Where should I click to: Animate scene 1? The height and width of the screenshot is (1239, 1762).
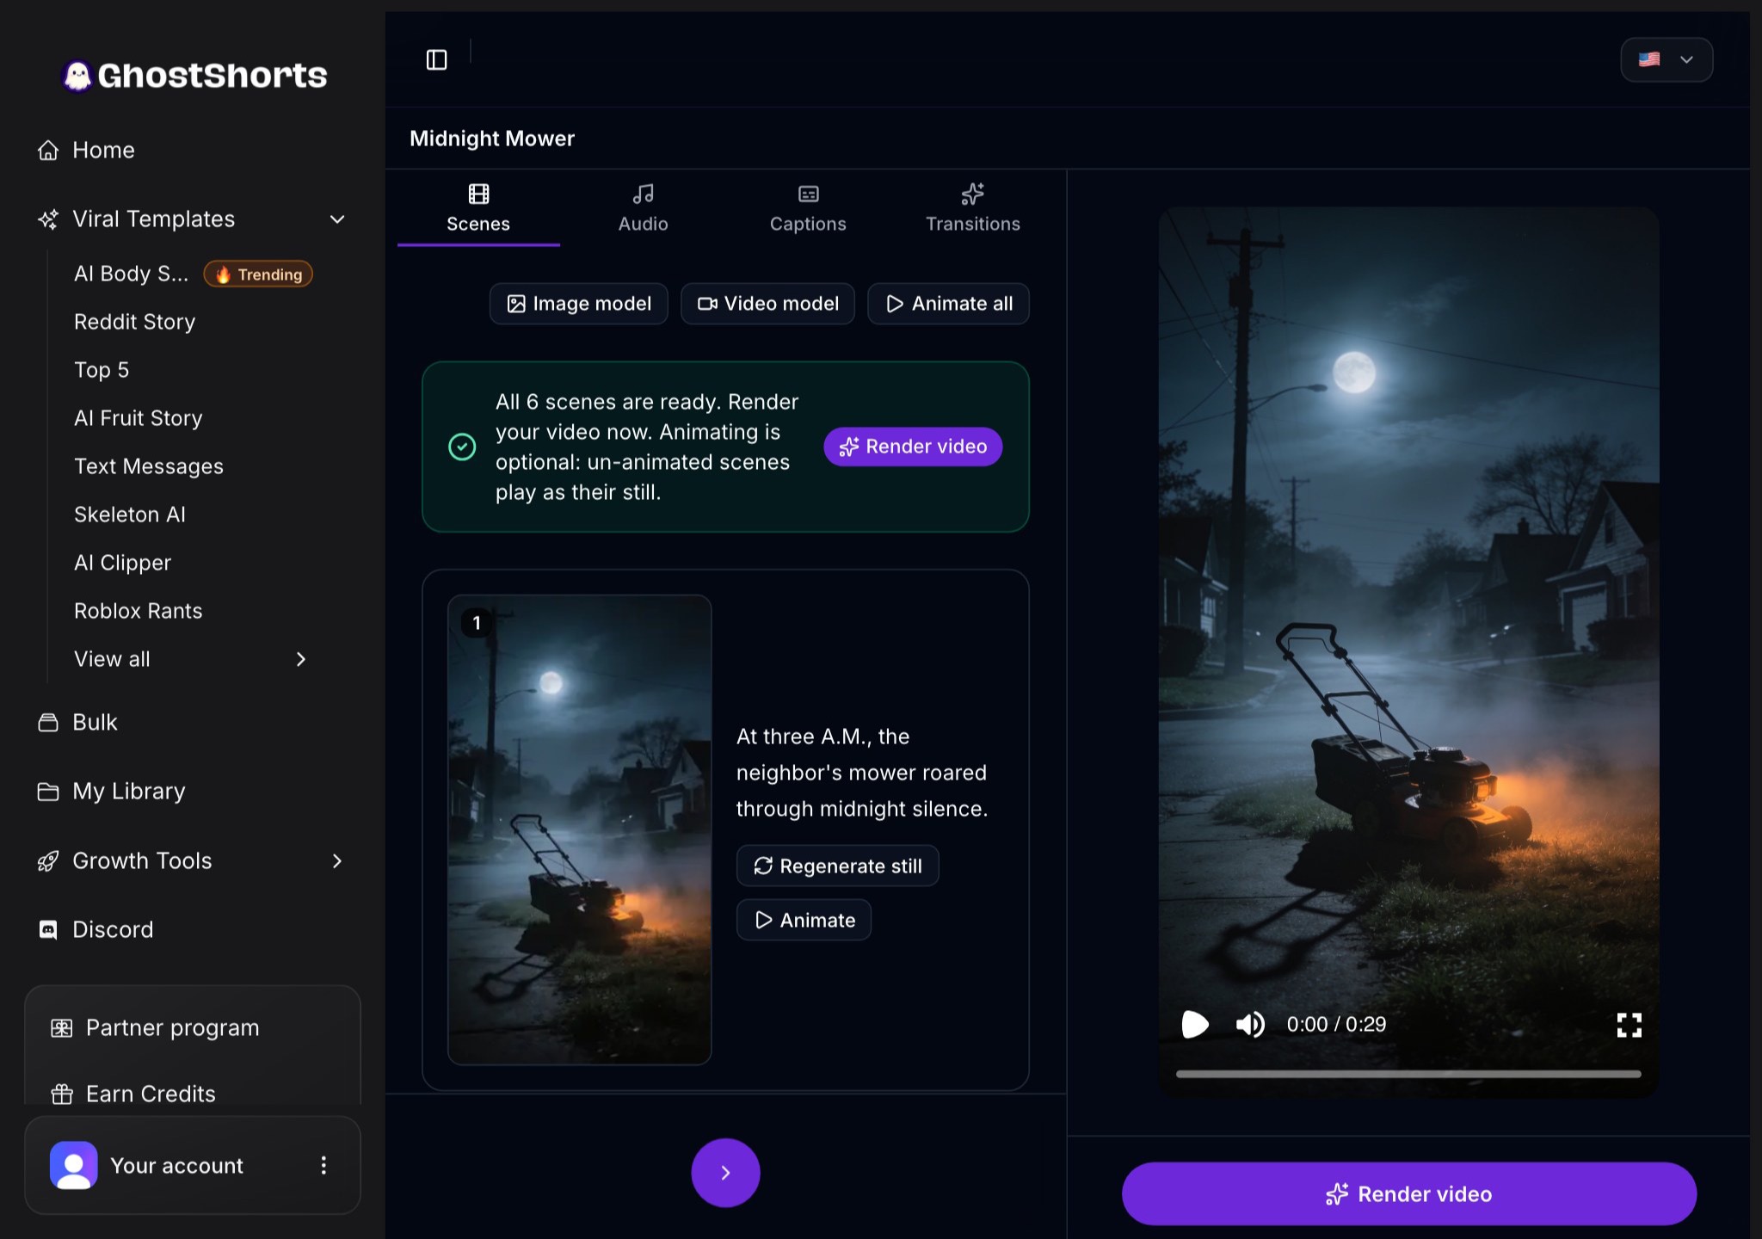(x=804, y=920)
